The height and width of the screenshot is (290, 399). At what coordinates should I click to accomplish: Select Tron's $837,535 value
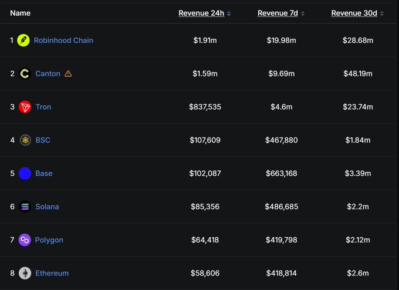(x=205, y=107)
